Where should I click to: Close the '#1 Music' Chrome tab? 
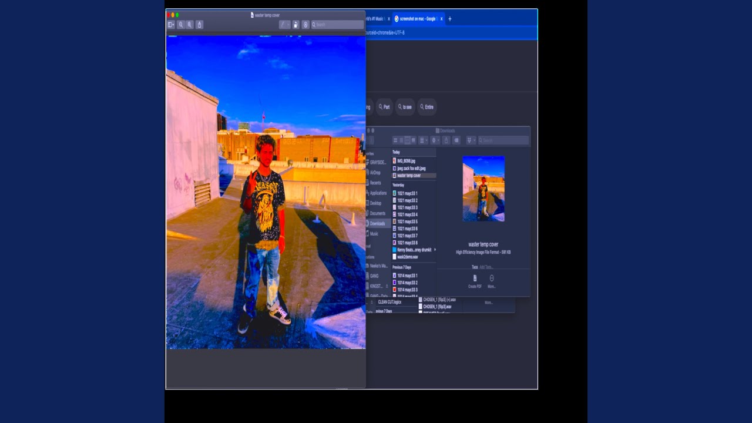pyautogui.click(x=388, y=19)
